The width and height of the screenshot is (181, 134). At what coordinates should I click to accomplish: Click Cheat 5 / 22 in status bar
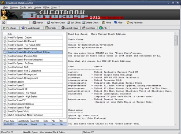tap(7, 132)
